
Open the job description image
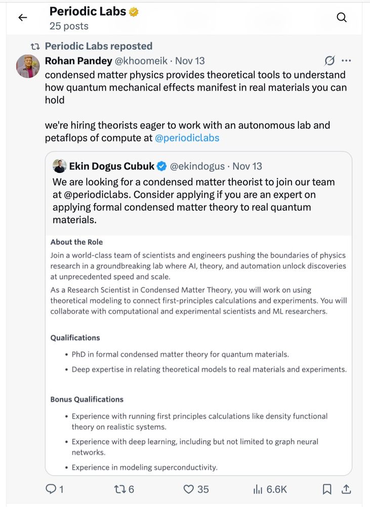pos(198,355)
